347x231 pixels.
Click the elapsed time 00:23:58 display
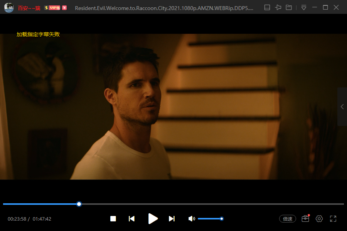[x=17, y=219]
